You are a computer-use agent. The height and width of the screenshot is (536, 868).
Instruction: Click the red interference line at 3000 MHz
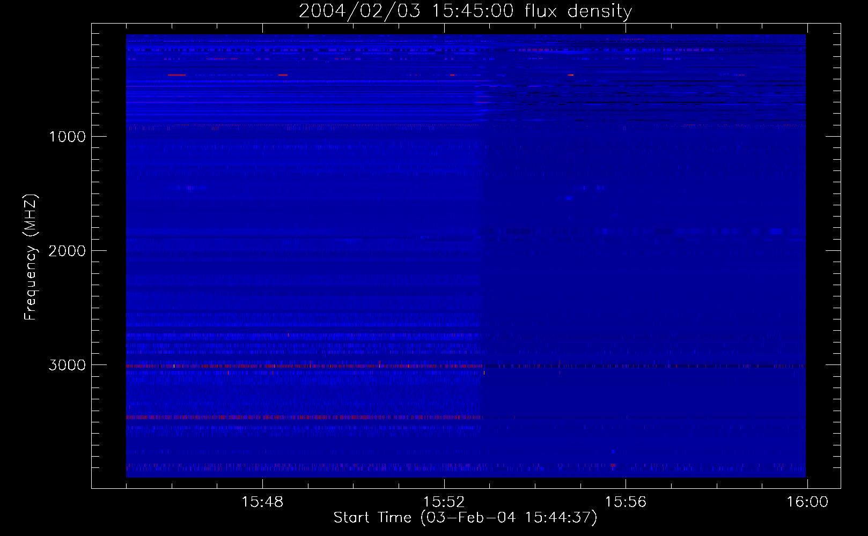(x=466, y=366)
